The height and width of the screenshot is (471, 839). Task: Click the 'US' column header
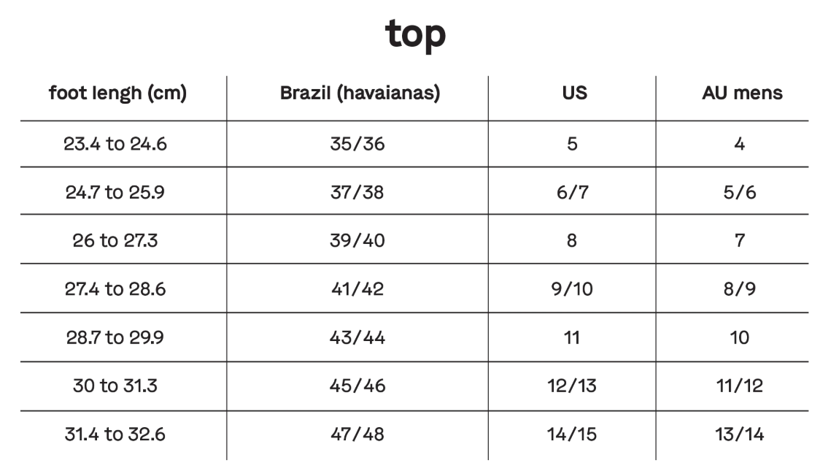pos(574,93)
